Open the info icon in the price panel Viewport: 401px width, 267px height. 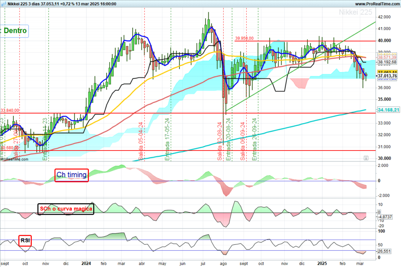coord(366,158)
